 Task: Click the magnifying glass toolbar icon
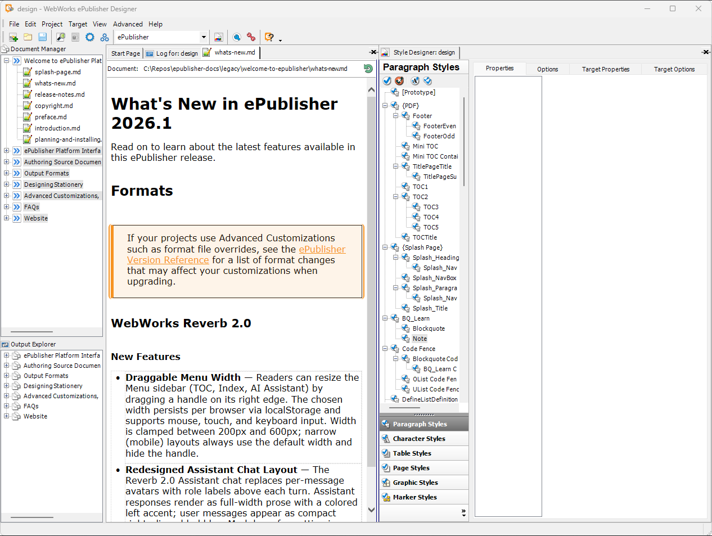tap(61, 37)
